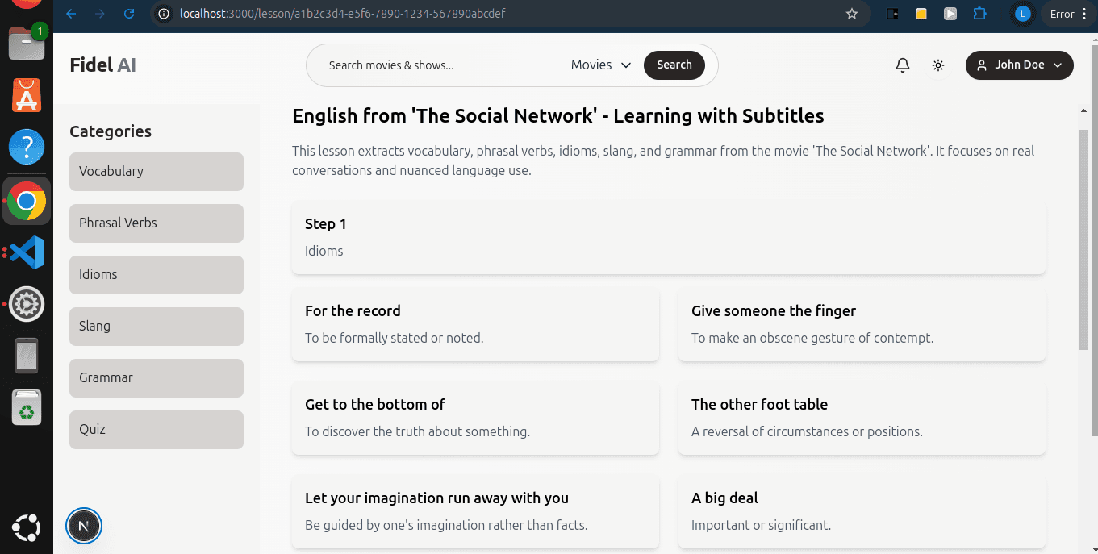Open the 'For the record' idiom card
Screen dimensions: 1098x554
475,324
